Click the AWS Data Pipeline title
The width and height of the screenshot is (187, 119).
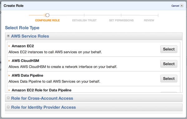click(27, 75)
